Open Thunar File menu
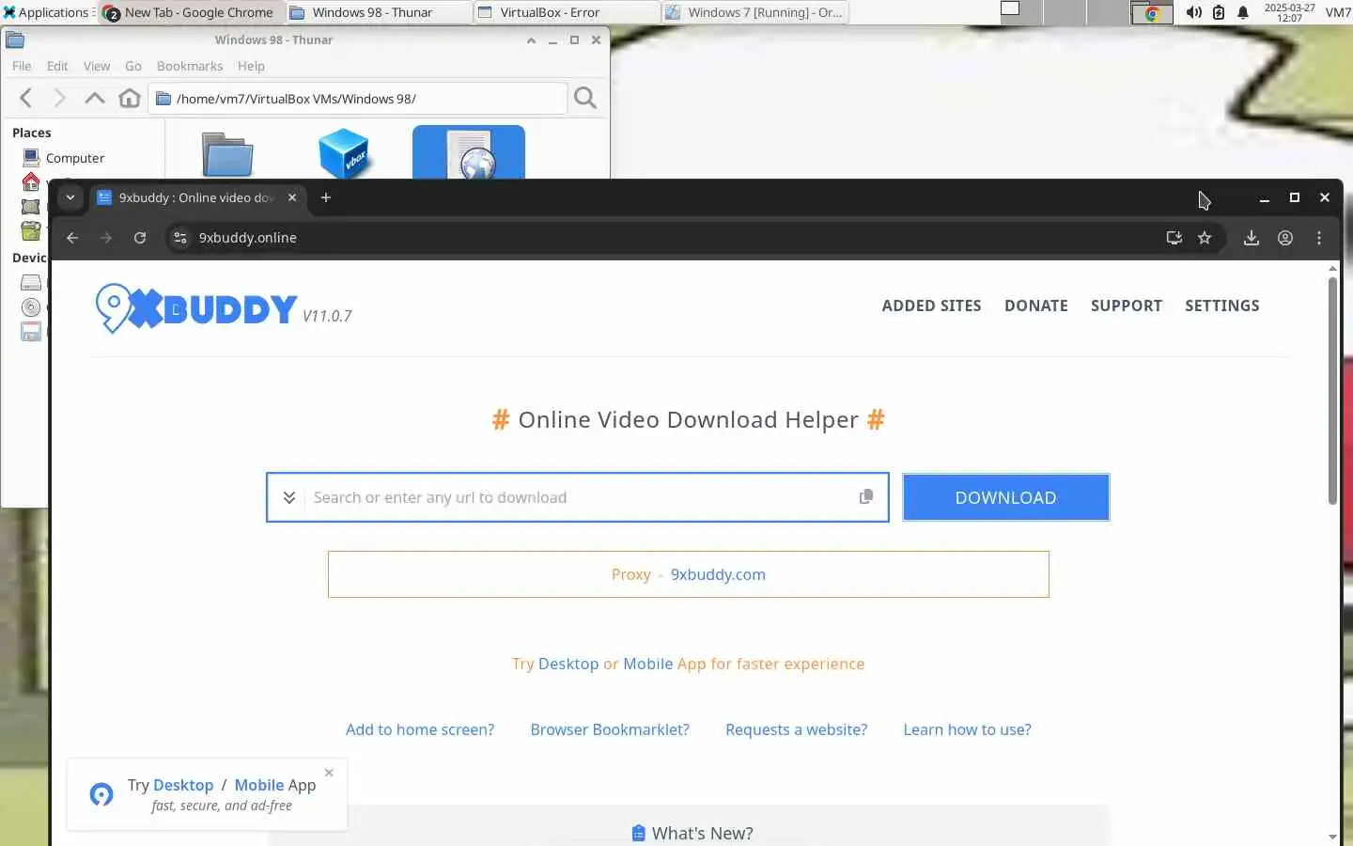This screenshot has width=1353, height=846. (x=22, y=66)
